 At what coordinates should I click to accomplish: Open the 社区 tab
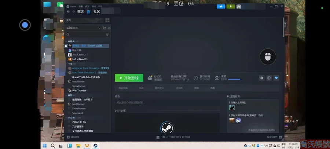(96, 12)
